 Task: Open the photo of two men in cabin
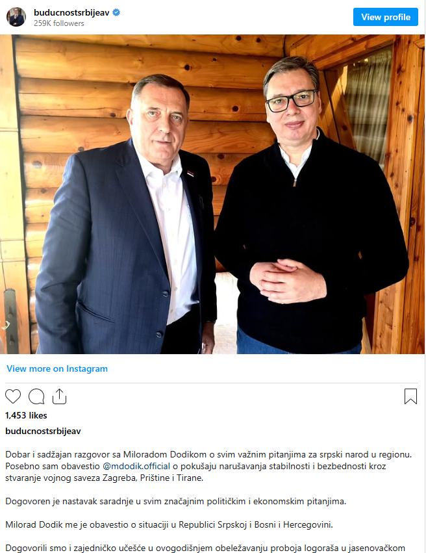pos(212,194)
